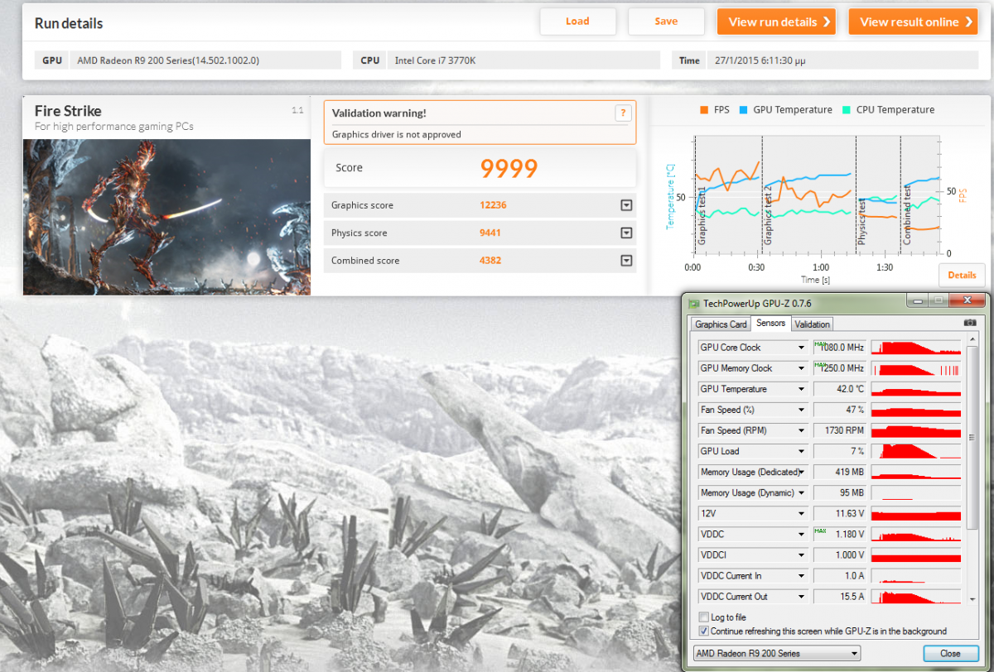This screenshot has width=994, height=672.
Task: Enable the Log to file checkbox
Action: (x=704, y=617)
